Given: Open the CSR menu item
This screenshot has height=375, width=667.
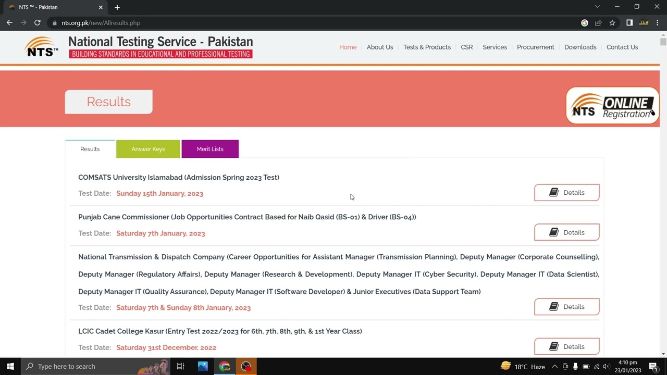Looking at the screenshot, I should (467, 47).
